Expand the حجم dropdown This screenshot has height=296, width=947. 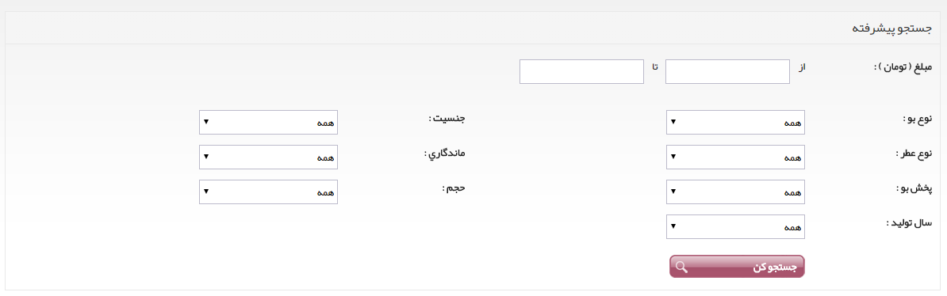(268, 192)
